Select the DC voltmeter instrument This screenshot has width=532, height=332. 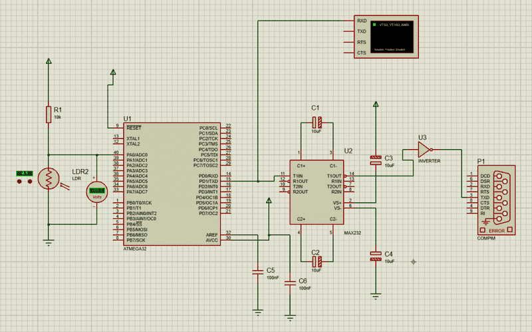click(96, 193)
